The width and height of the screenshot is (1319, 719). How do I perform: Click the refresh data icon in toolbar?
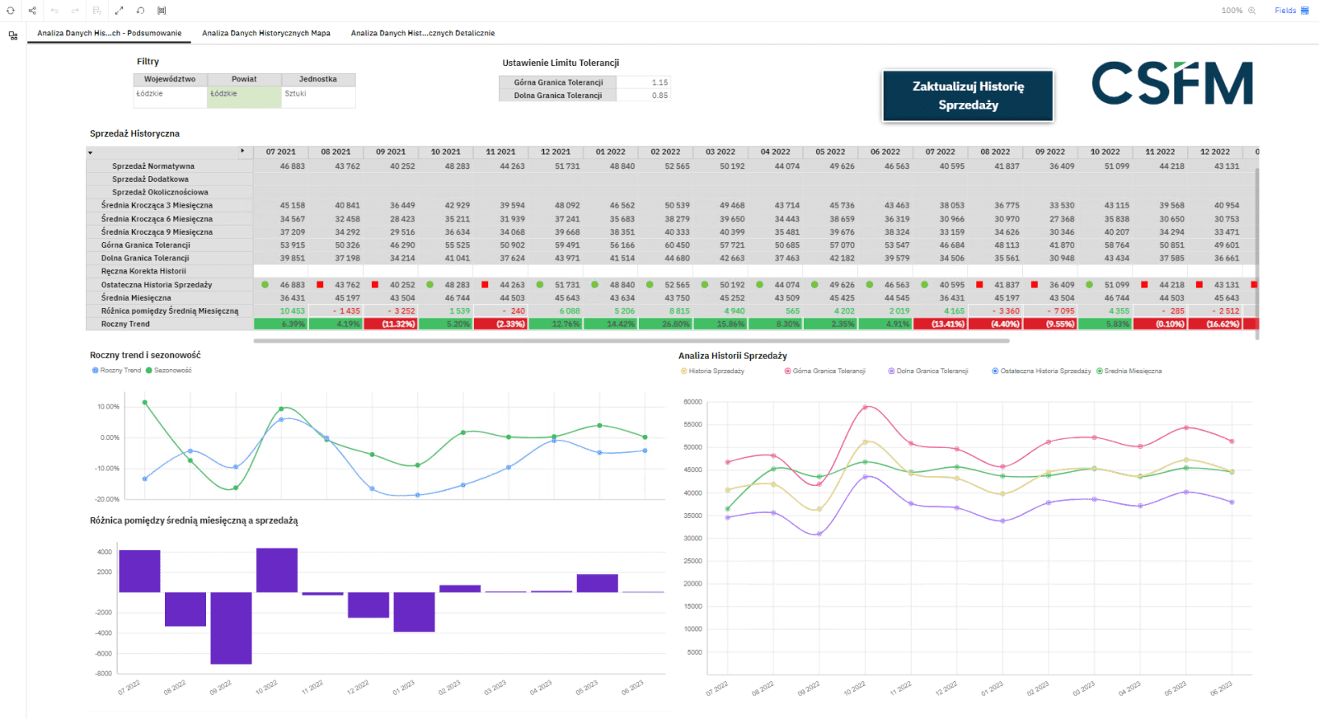coord(11,11)
